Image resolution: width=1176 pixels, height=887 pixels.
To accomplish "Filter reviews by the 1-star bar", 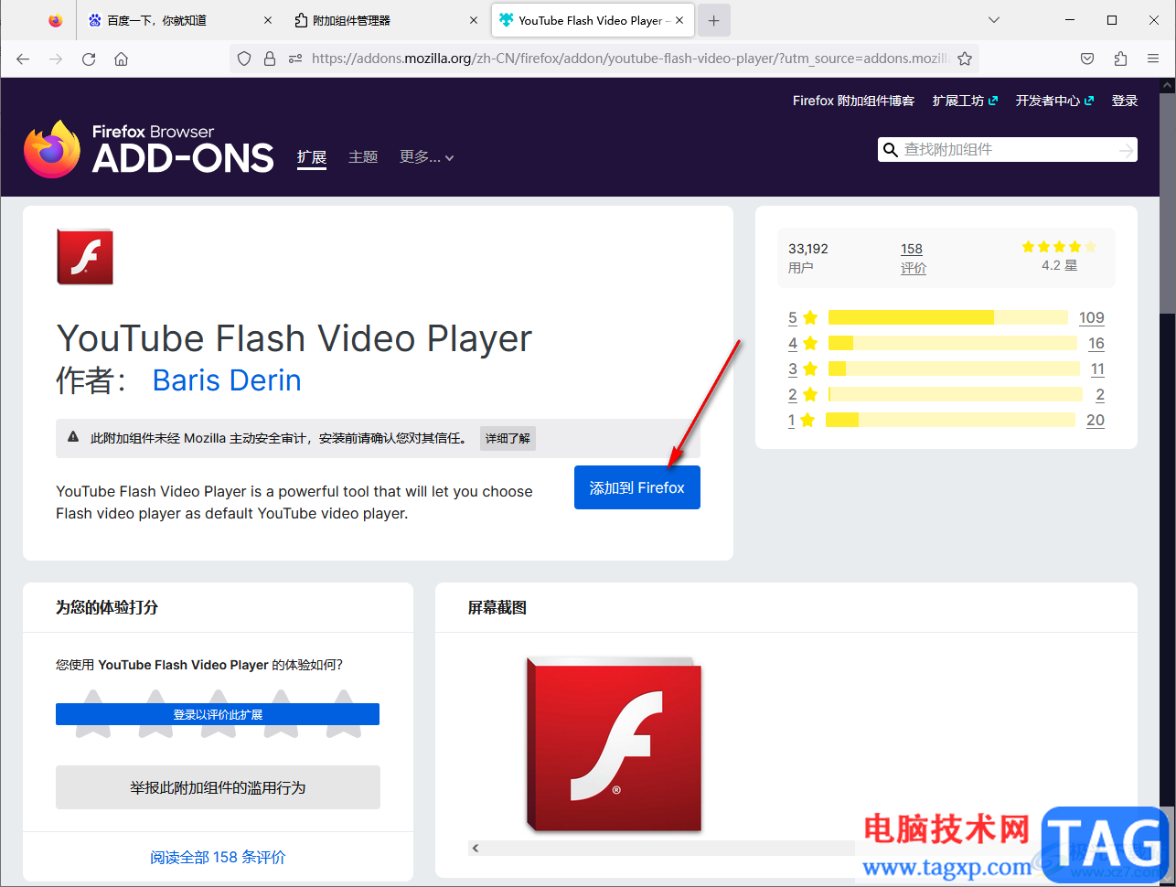I will click(950, 420).
